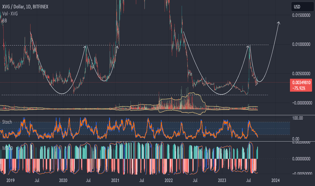This screenshot has height=186, width=315.
Task: Select the MACD indicator label
Action: click(x=8, y=148)
